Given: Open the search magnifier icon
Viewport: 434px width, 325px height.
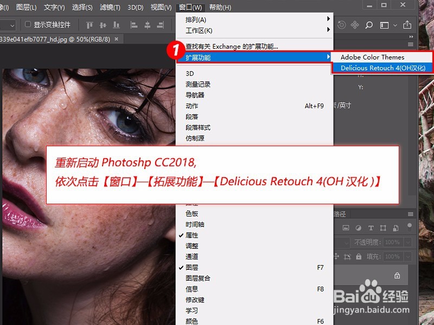Looking at the screenshot, I should click(x=369, y=25).
